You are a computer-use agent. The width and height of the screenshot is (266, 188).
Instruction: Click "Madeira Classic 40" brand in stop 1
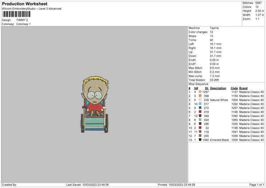coord(251,92)
